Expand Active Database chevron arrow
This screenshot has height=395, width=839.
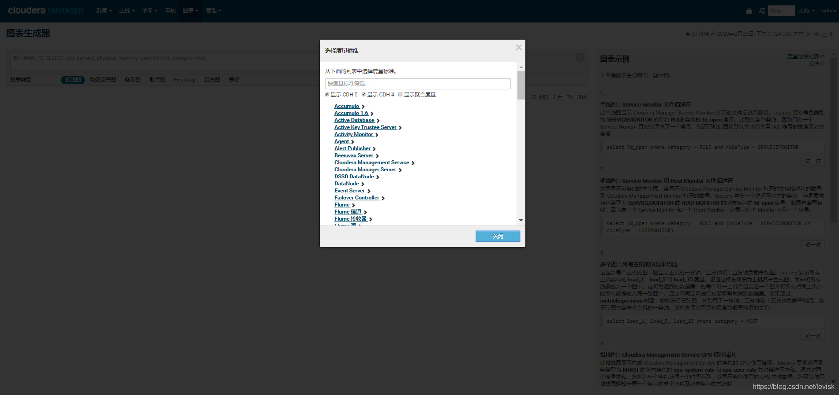point(378,121)
